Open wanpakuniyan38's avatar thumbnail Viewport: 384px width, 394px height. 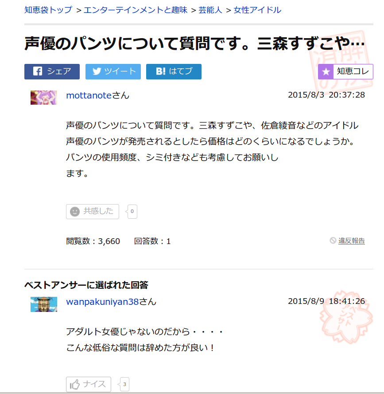pyautogui.click(x=44, y=304)
